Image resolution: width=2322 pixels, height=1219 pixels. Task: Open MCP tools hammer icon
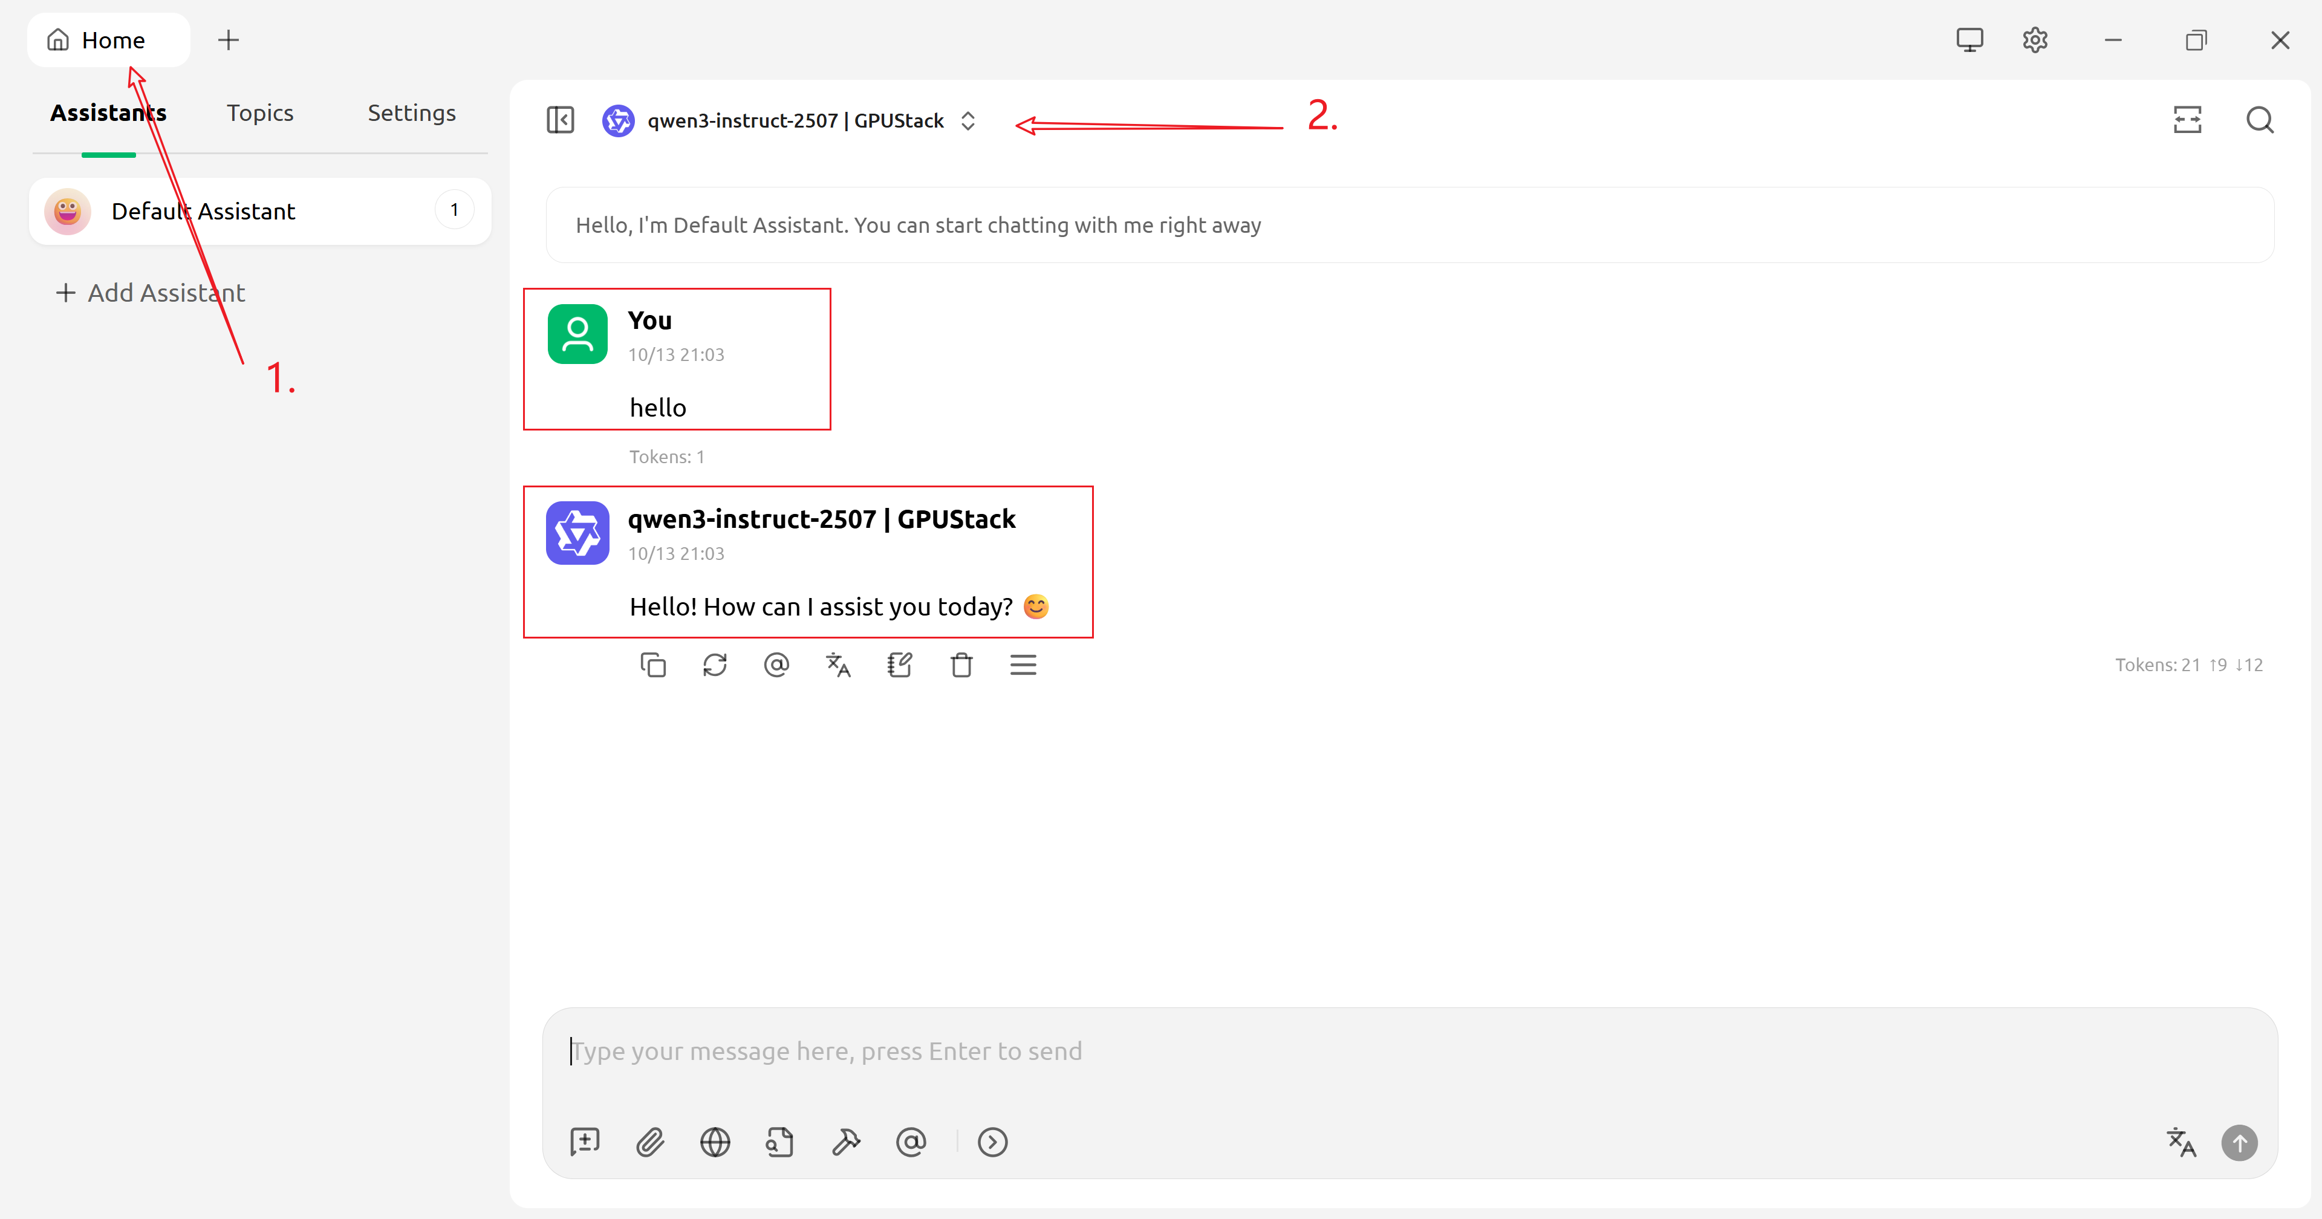click(845, 1142)
